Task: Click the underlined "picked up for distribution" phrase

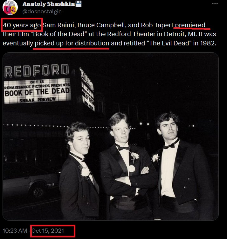Action: 72,43
